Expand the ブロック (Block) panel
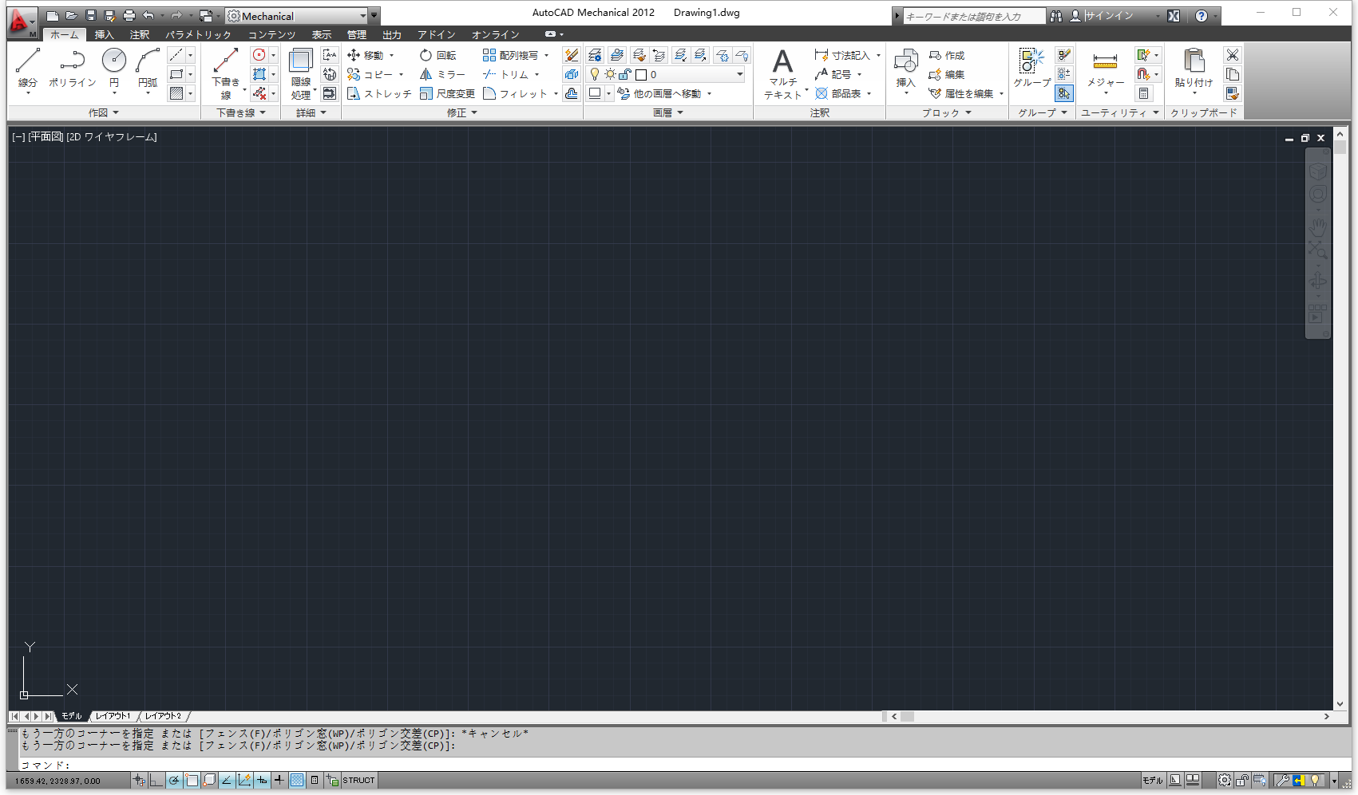Screen dimensions: 1358x795 (x=947, y=112)
